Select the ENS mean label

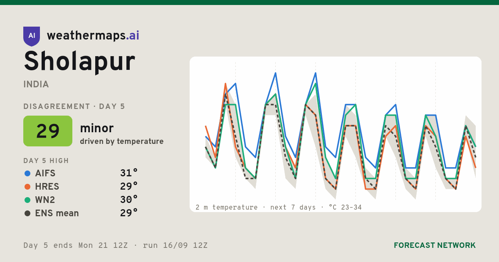(x=57, y=213)
